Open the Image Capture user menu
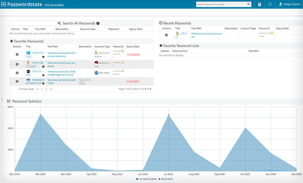Image resolution: width=303 pixels, height=183 pixels. tap(290, 4)
